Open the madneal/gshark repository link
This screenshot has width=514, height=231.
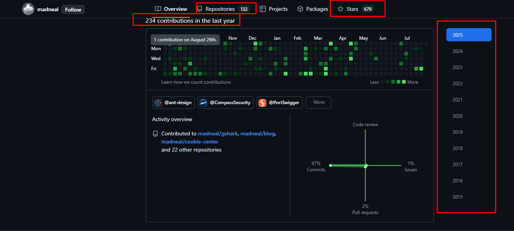[x=218, y=133]
